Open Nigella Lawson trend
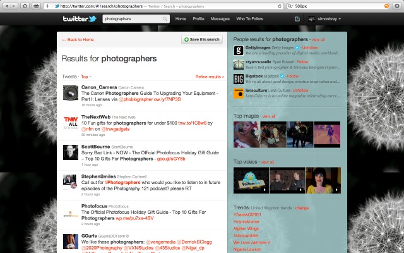 (x=247, y=249)
